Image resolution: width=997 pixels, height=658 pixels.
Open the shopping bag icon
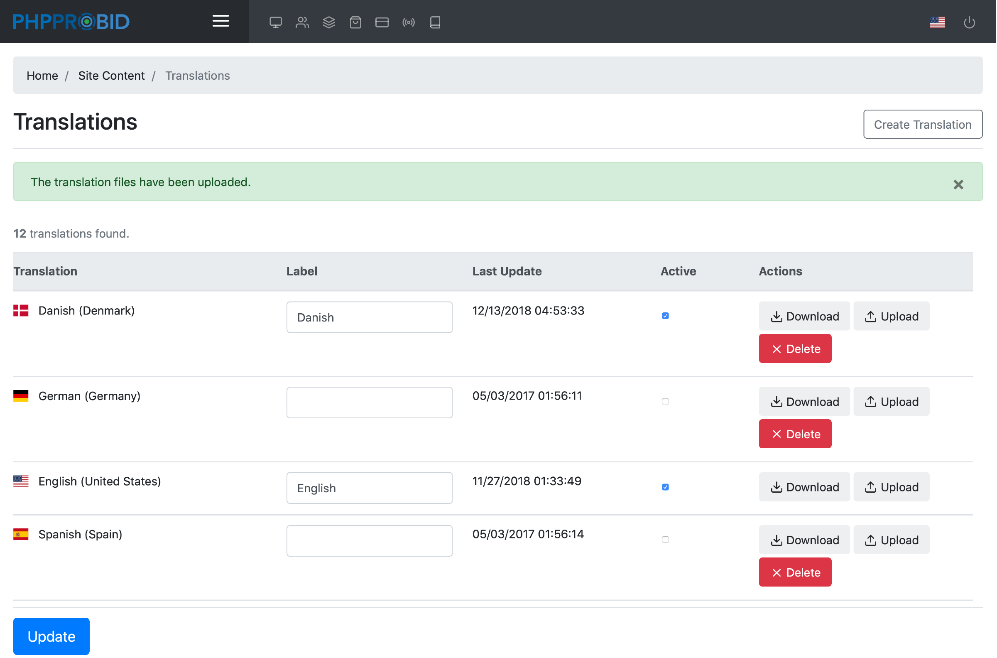point(355,22)
